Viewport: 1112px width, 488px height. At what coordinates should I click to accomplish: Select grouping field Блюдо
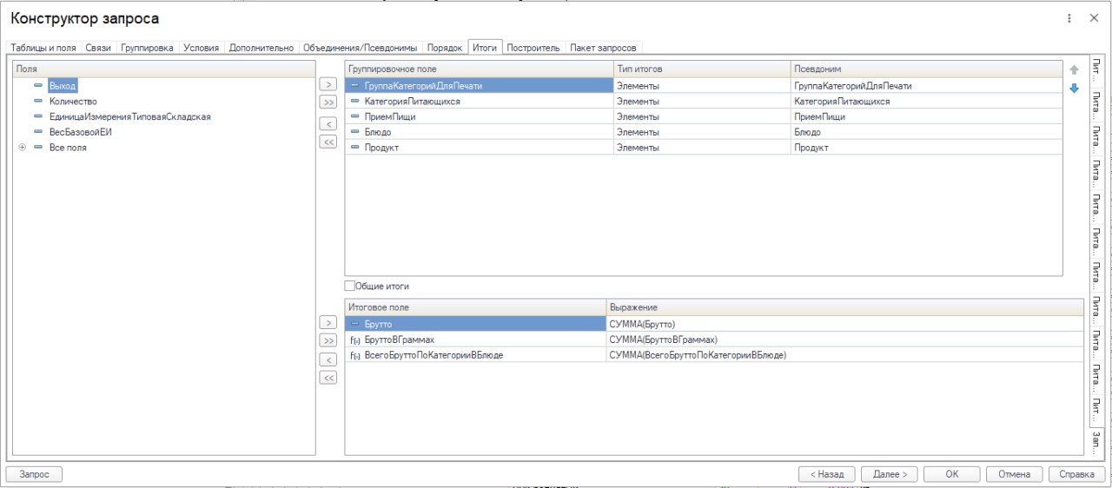click(479, 132)
